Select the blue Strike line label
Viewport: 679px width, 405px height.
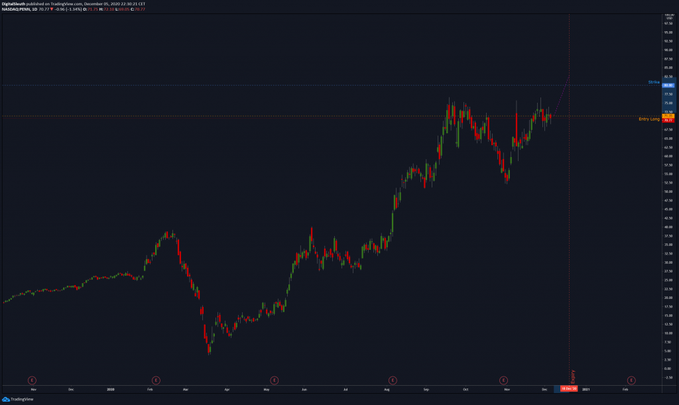click(x=654, y=82)
